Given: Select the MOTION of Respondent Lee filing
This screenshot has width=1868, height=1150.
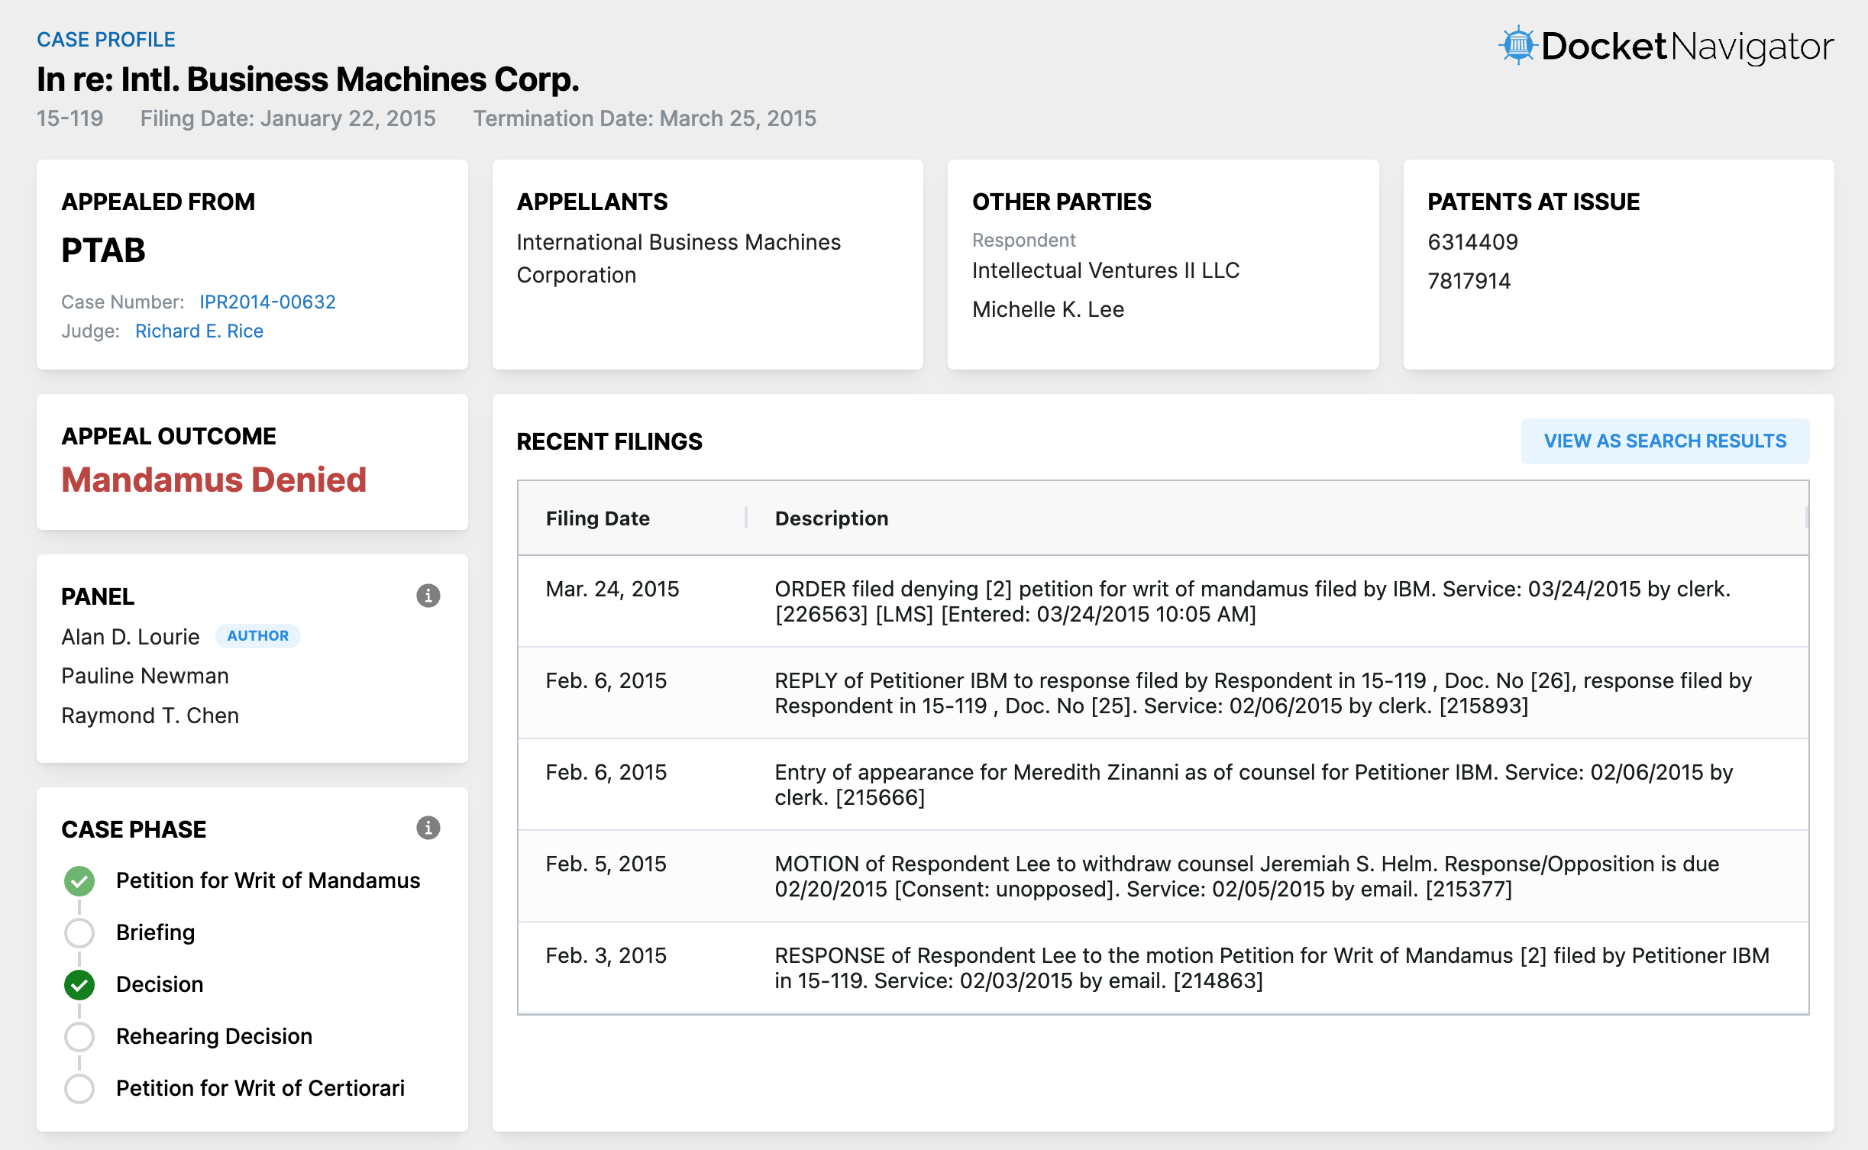Looking at the screenshot, I should [x=1163, y=876].
